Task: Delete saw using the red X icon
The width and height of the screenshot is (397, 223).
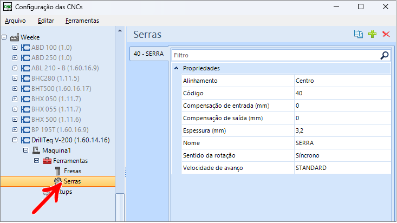Action: tap(386, 34)
